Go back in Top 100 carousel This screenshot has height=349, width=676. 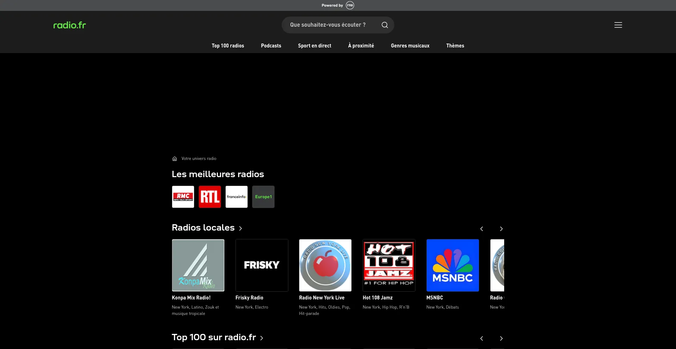pyautogui.click(x=481, y=338)
